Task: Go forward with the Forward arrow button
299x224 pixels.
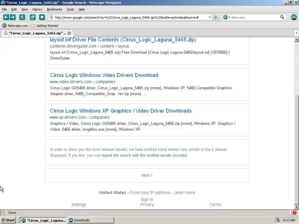Action: [x=13, y=17]
